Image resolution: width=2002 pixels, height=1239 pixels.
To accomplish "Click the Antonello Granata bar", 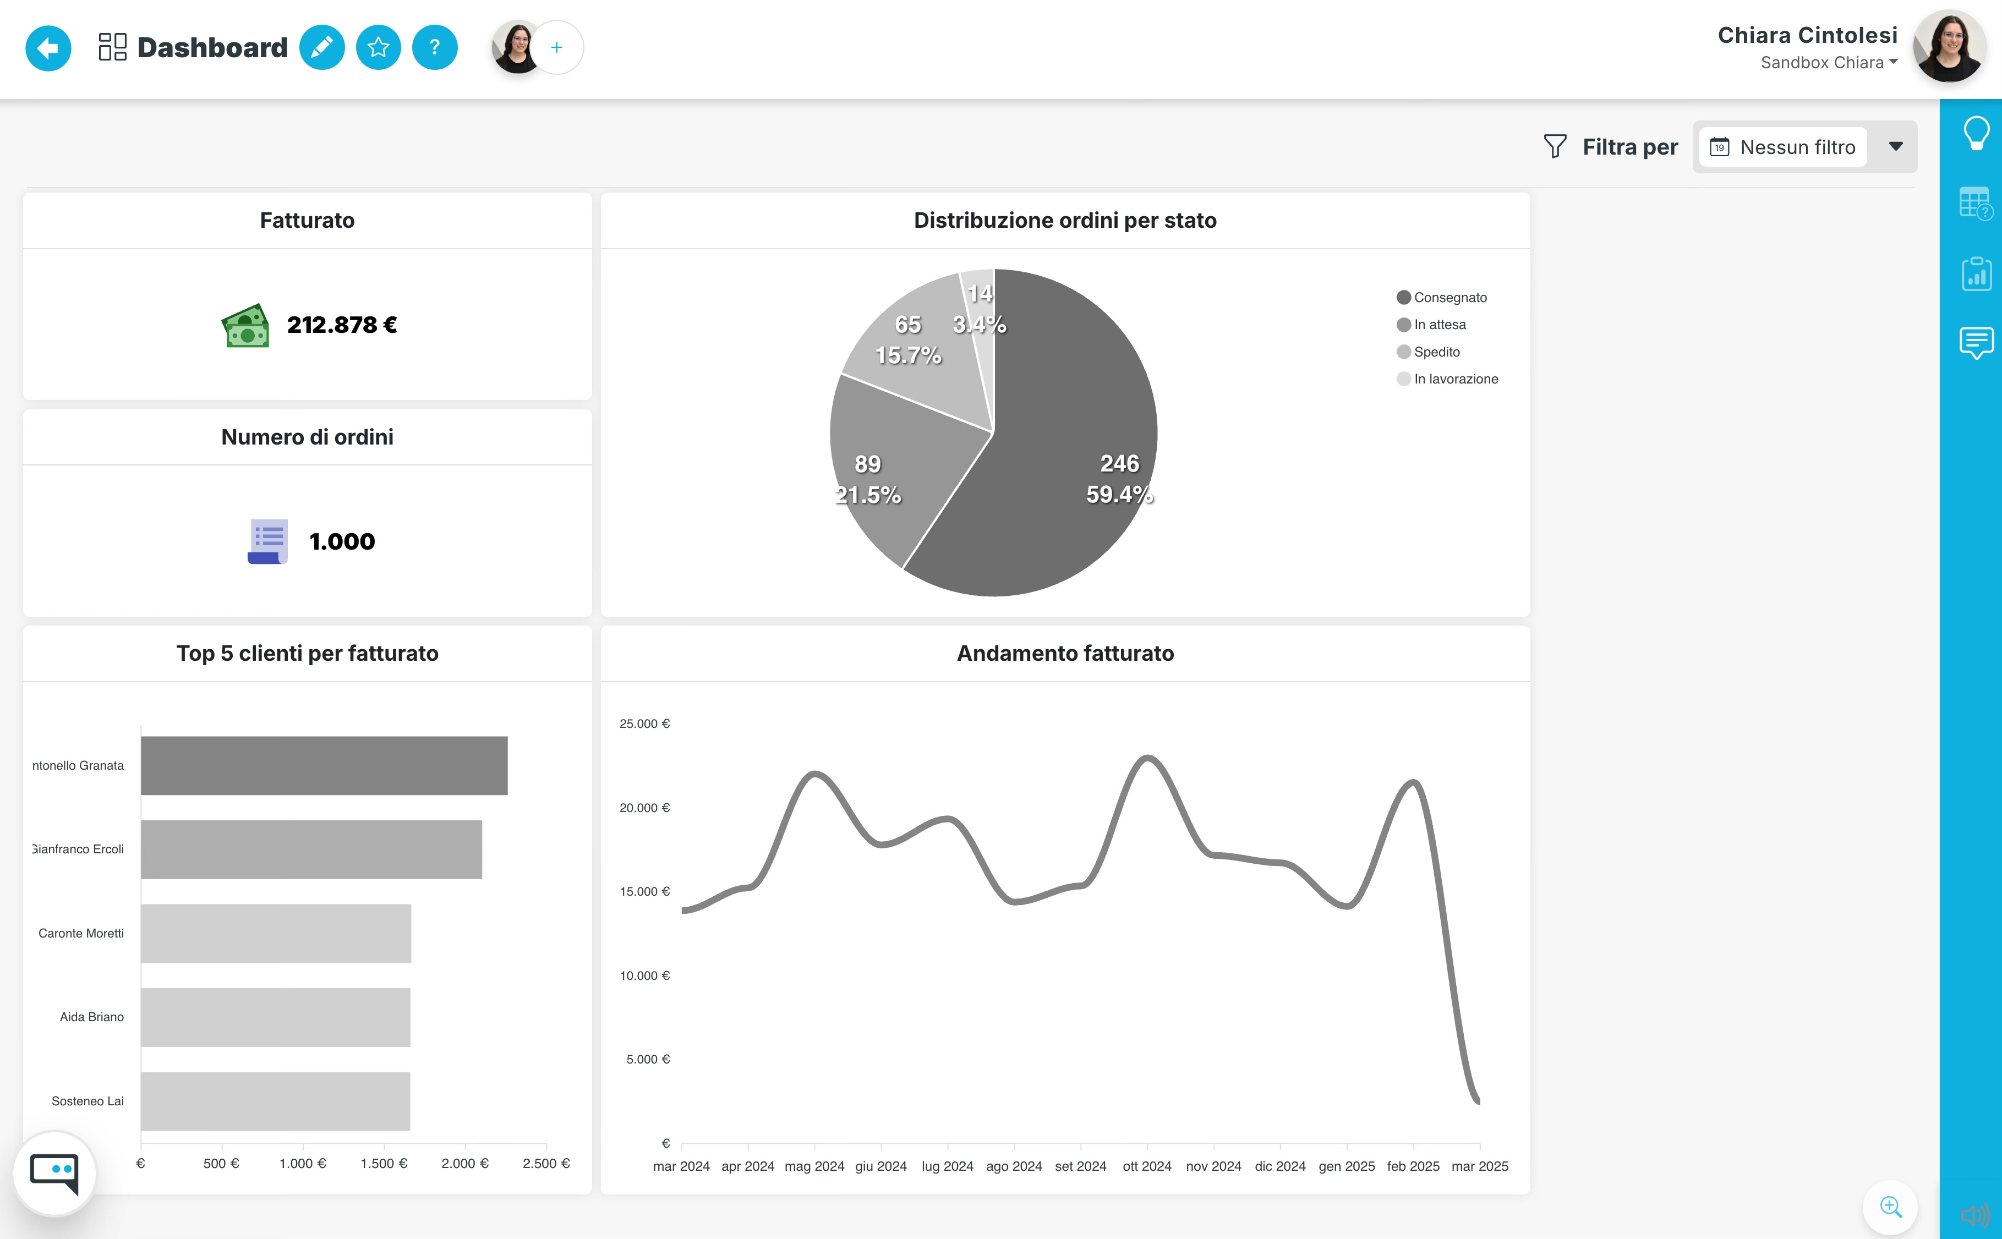I will 324,765.
